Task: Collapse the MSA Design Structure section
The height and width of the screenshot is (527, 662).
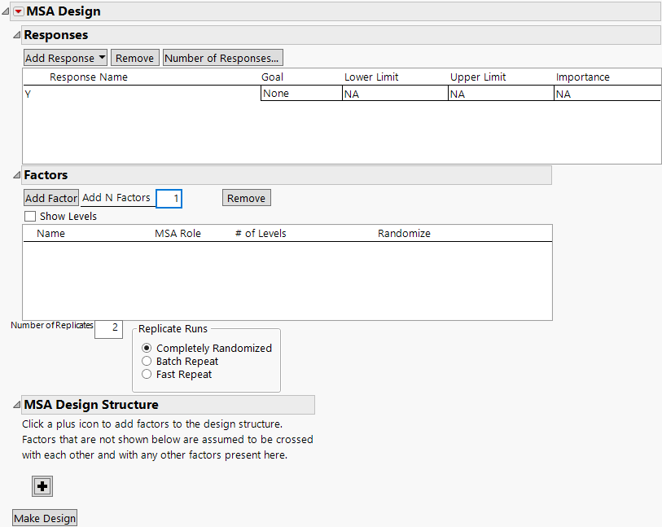Action: (17, 405)
